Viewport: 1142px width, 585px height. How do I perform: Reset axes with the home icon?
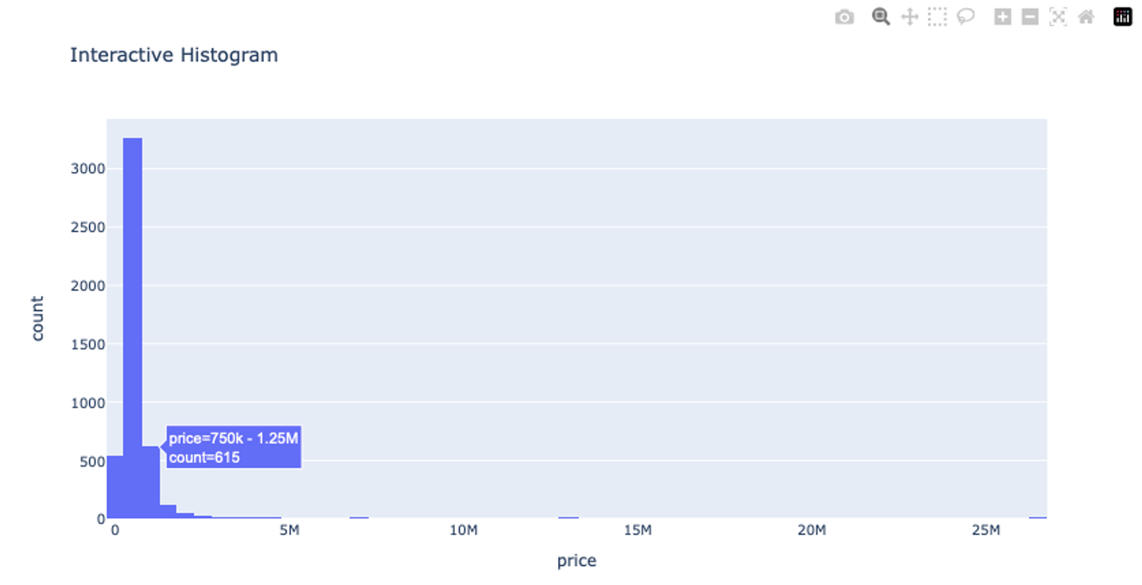pos(1085,17)
